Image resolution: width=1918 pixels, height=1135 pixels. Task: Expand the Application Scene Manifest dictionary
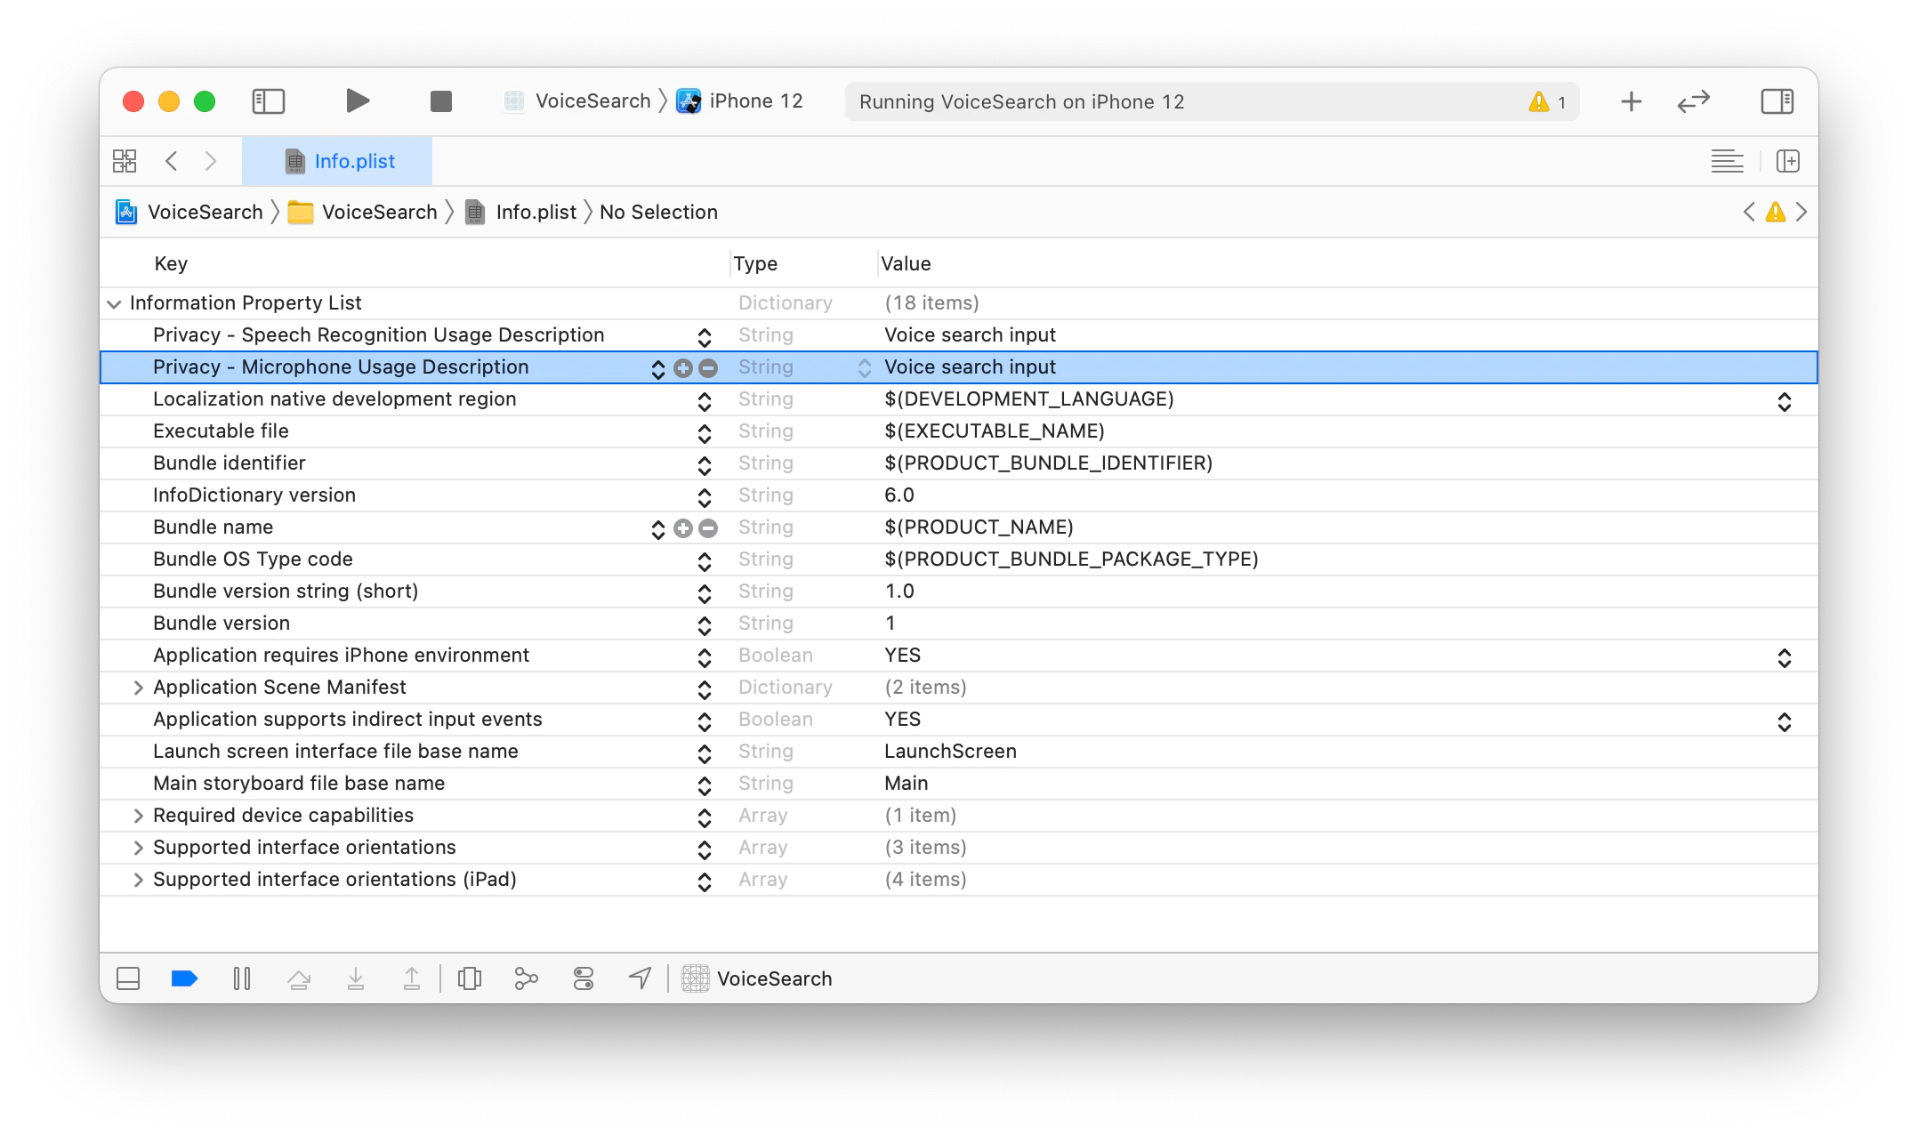tap(138, 687)
